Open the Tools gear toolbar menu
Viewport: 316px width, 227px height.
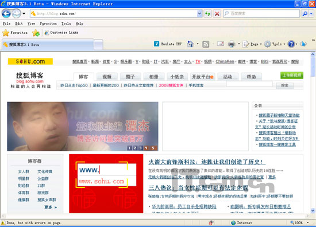pos(275,44)
